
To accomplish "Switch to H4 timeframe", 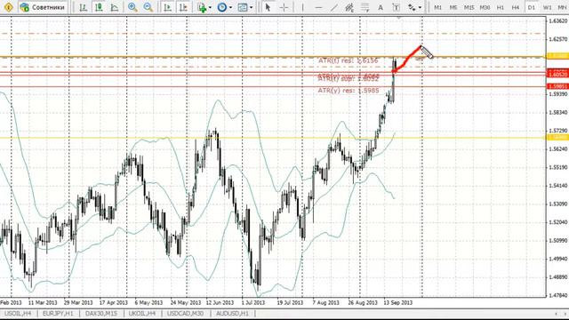I will click(x=516, y=7).
